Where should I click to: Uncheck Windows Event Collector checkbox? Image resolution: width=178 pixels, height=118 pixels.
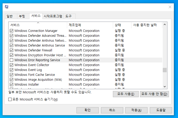pyautogui.click(x=11, y=65)
